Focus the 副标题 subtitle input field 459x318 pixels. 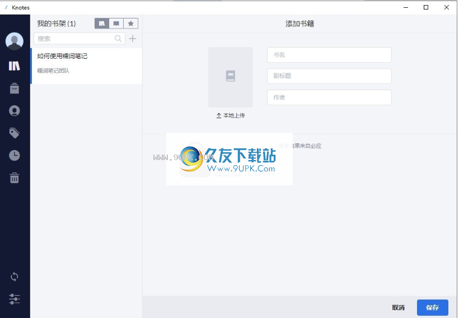329,76
